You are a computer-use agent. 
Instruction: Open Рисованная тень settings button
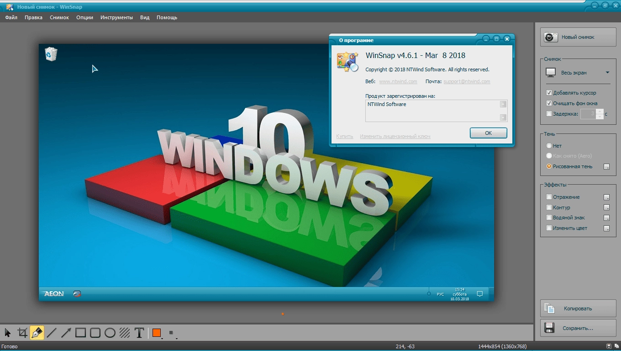pyautogui.click(x=606, y=167)
